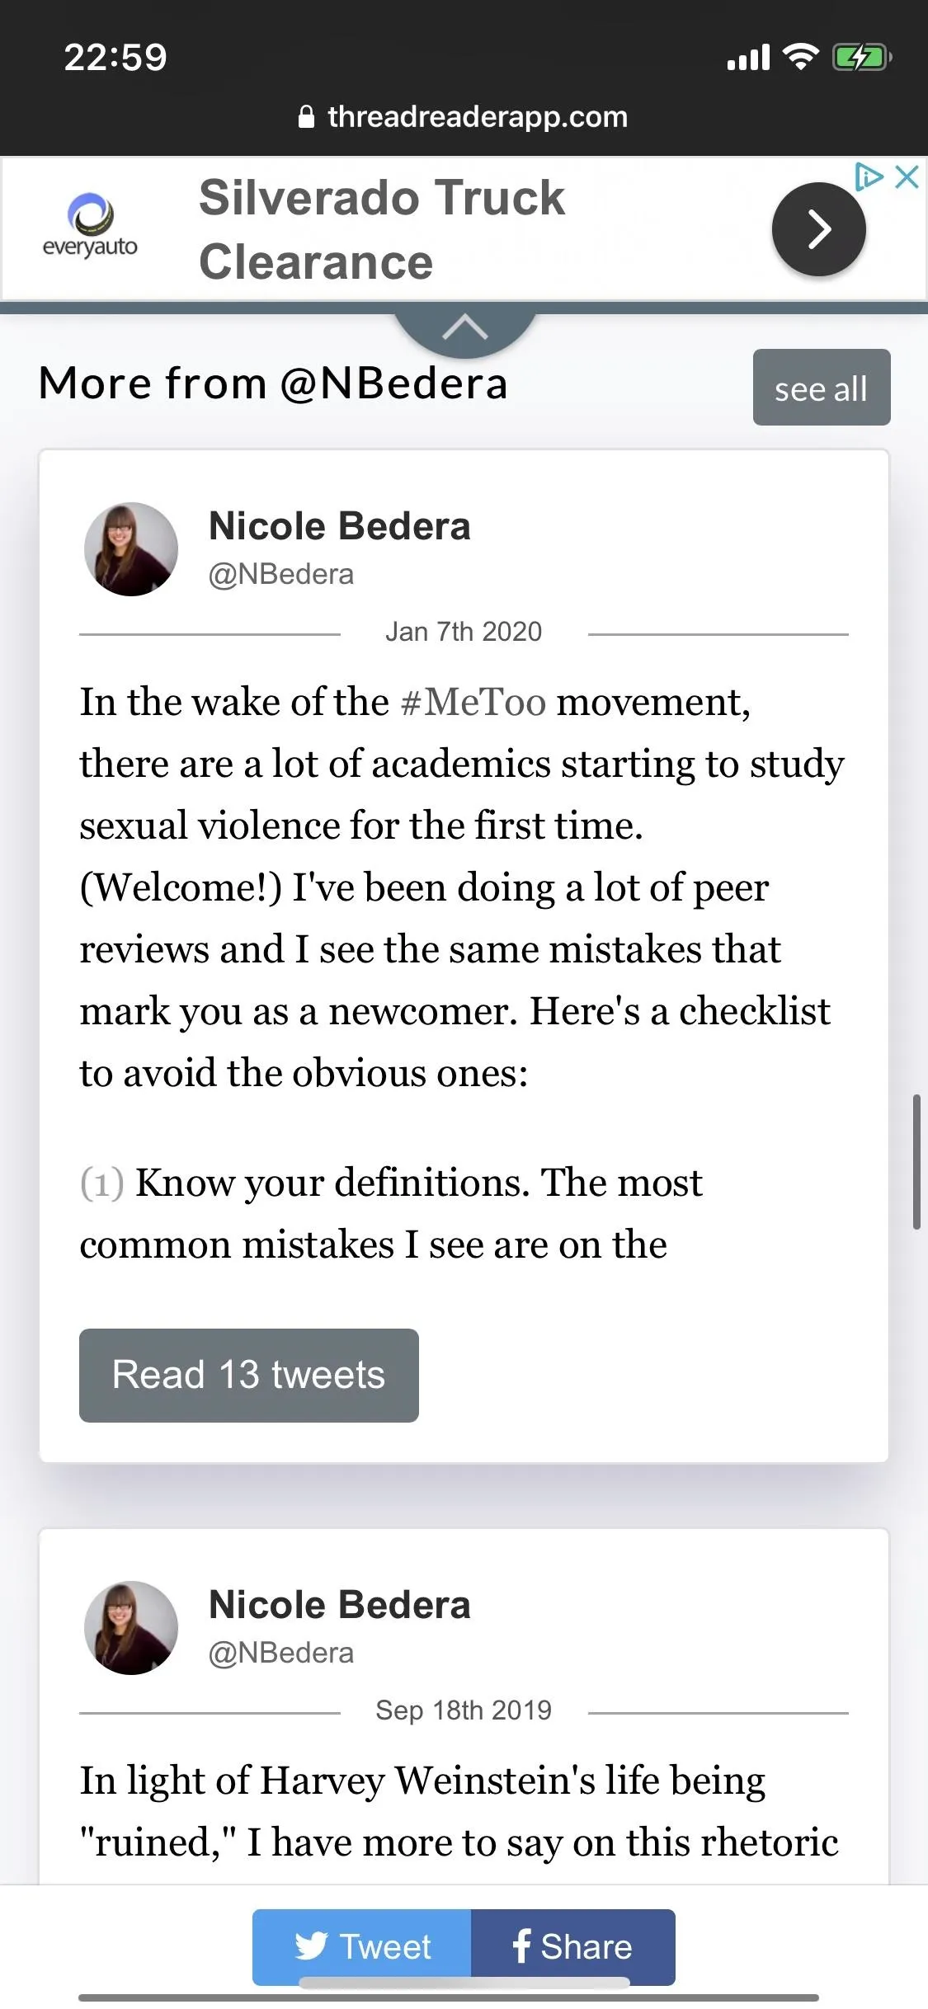Click the Jan 7th 2020 date
928x2009 pixels.
click(x=464, y=632)
